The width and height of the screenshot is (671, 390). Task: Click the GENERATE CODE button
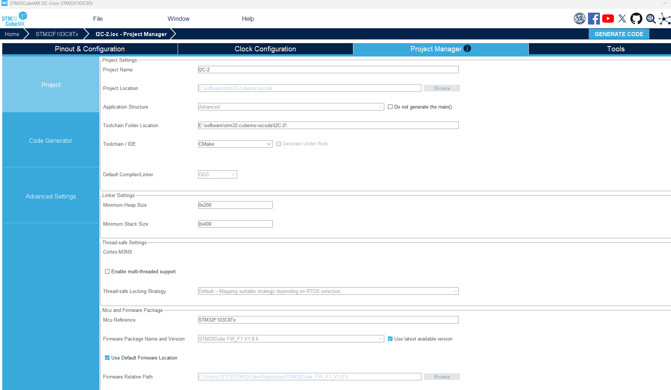point(619,34)
